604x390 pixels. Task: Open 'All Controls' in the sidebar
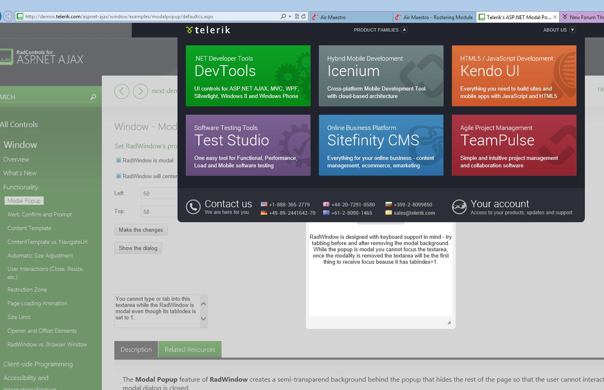(x=19, y=125)
